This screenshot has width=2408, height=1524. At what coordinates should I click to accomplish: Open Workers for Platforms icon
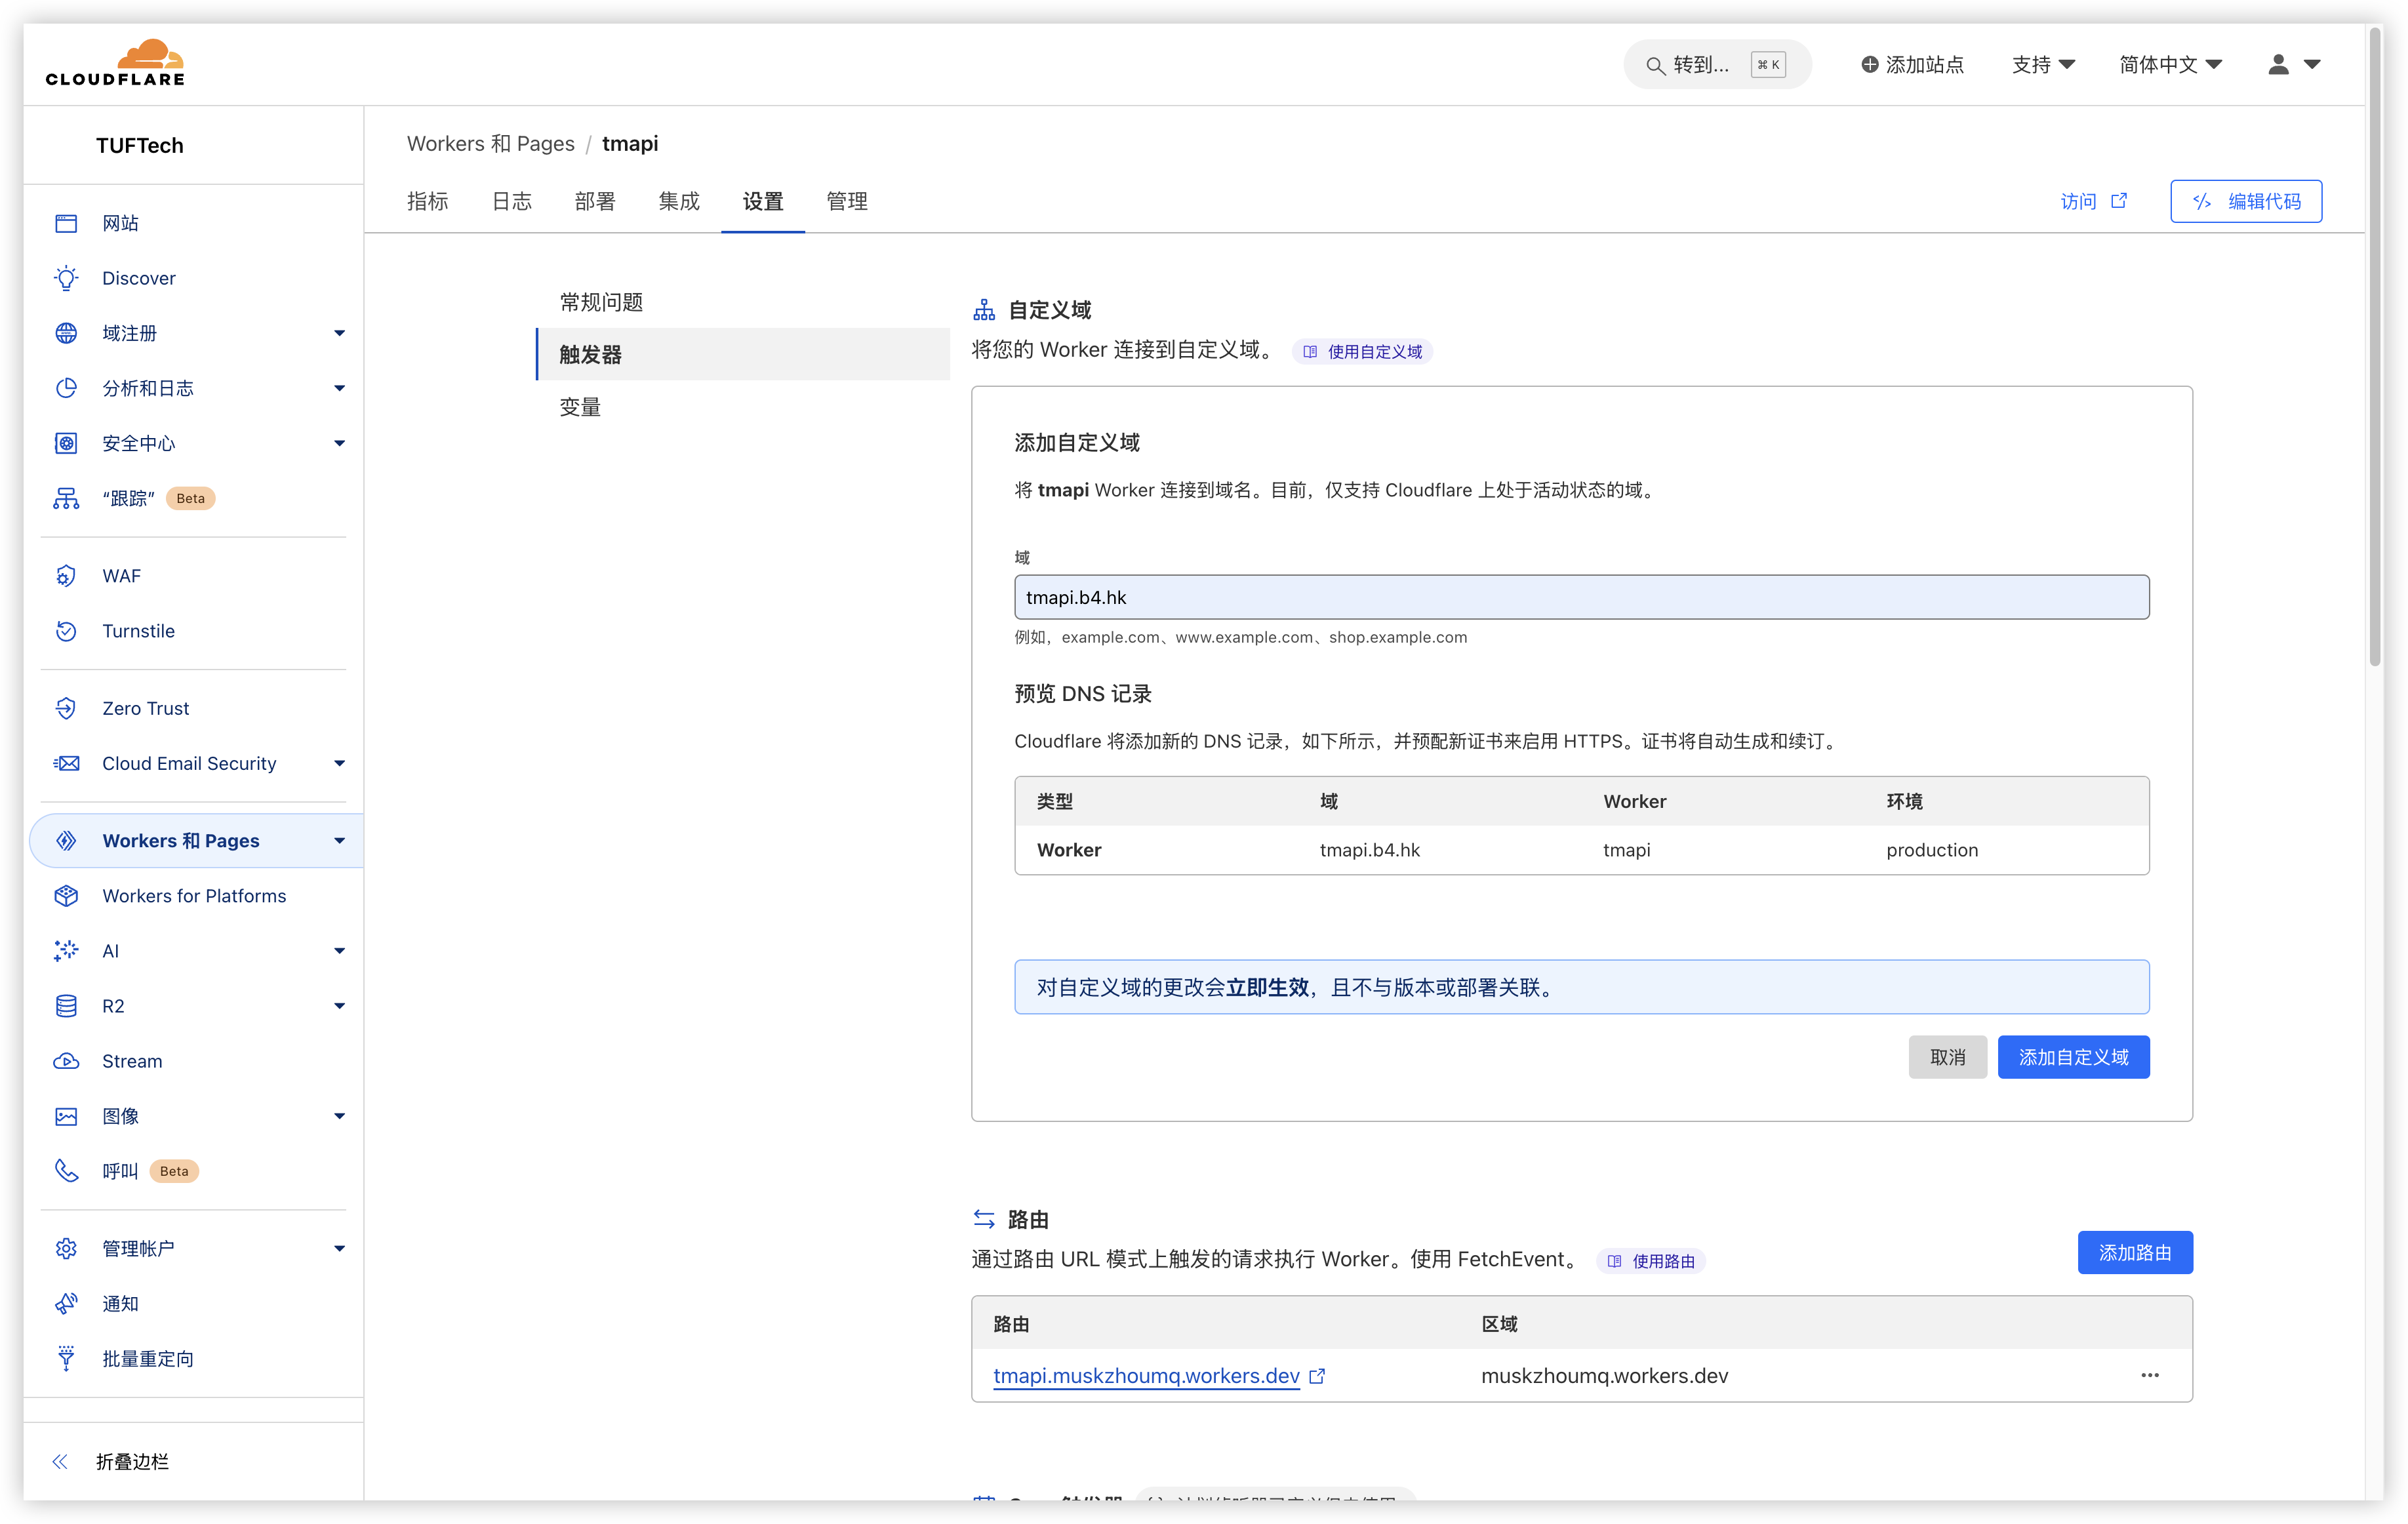point(66,896)
